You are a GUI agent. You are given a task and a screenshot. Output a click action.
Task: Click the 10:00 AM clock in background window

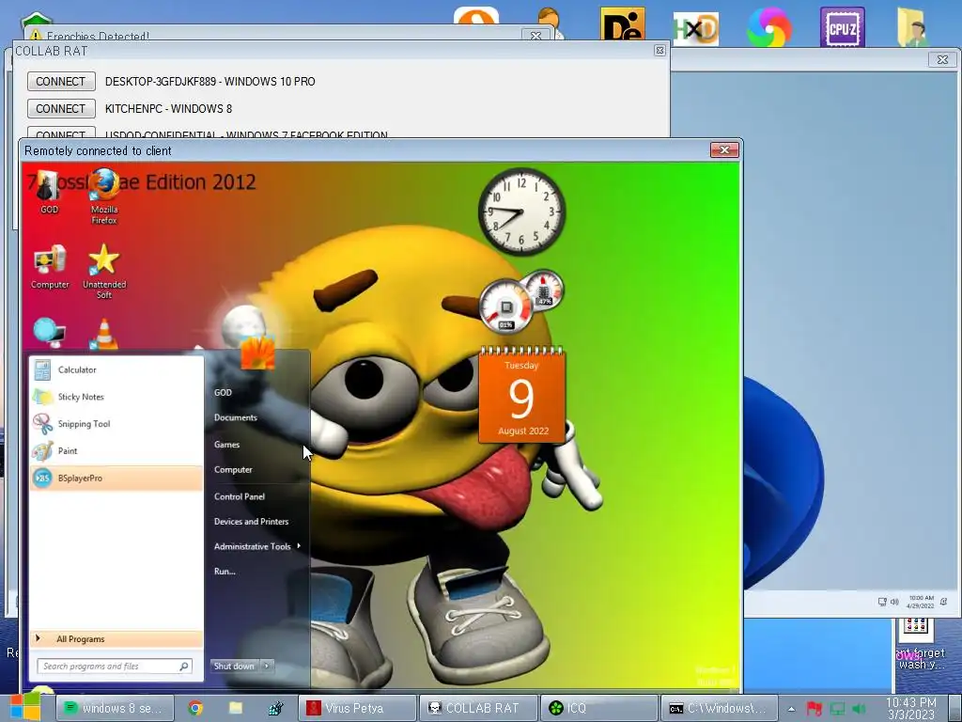(921, 602)
